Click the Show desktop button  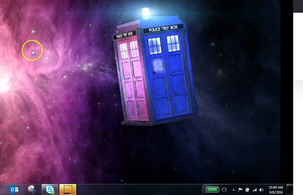coord(289,190)
